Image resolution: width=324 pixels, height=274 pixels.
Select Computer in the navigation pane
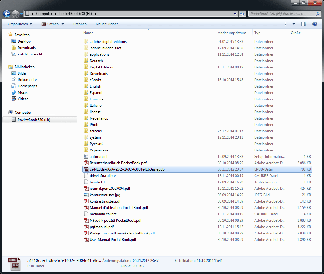point(20,113)
